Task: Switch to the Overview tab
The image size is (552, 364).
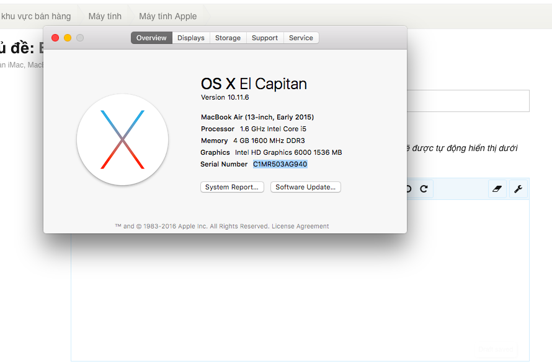Action: [x=151, y=38]
